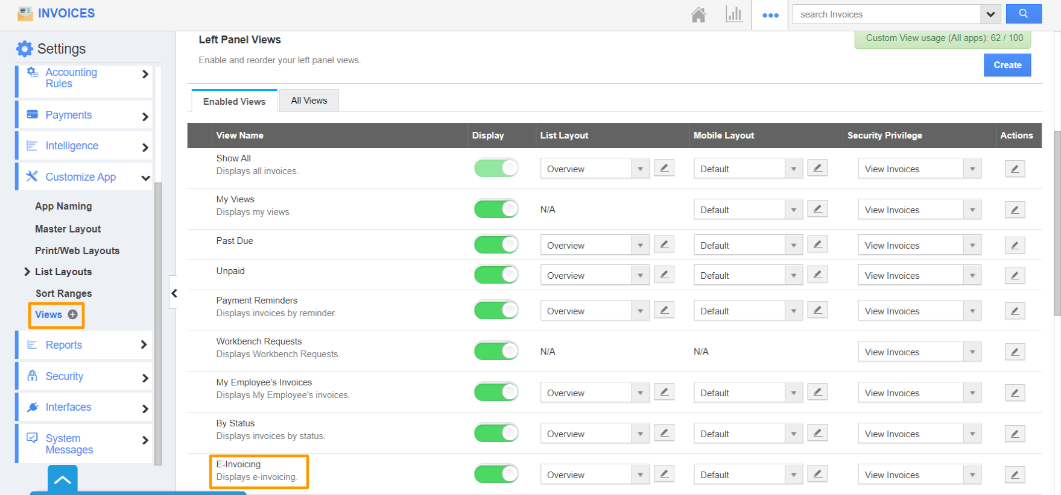The height and width of the screenshot is (495, 1061).
Task: Edit the My Views mobile layout pencil
Action: click(x=817, y=209)
